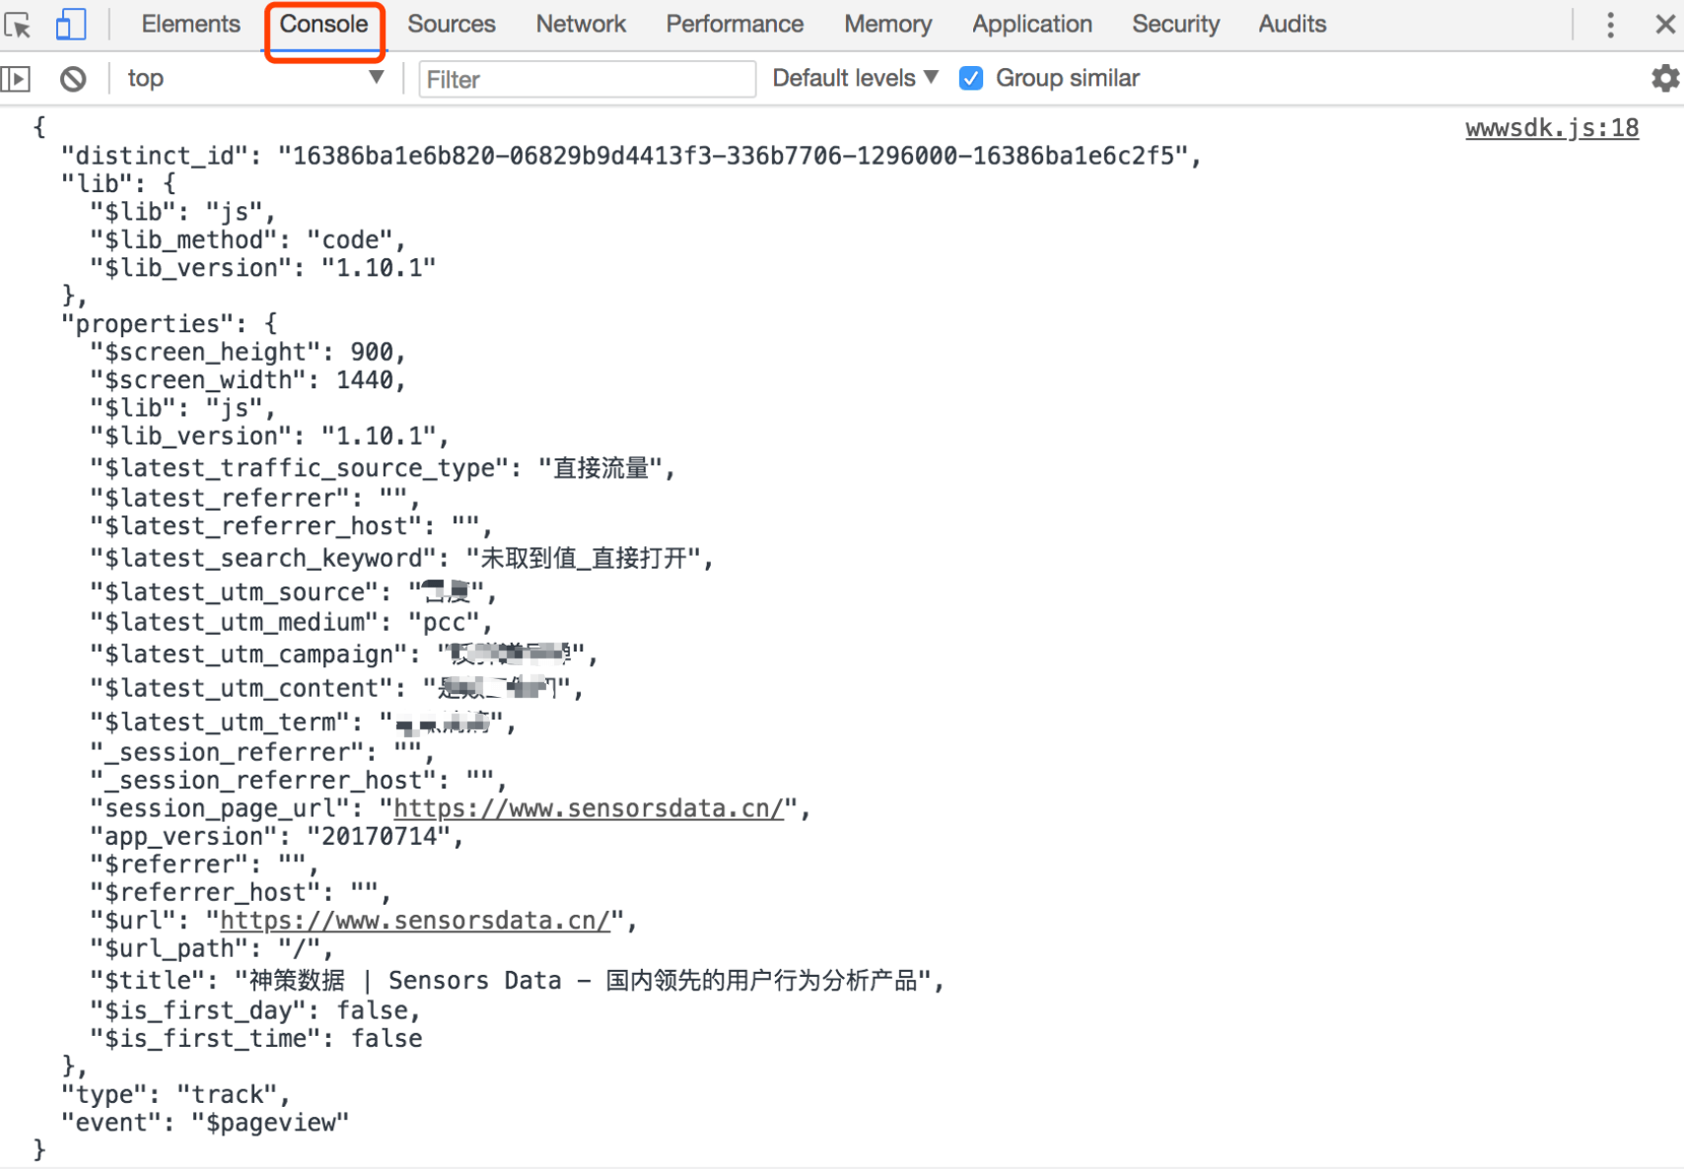Open the DevTools three-dot menu
1684x1171 pixels.
tap(1610, 25)
